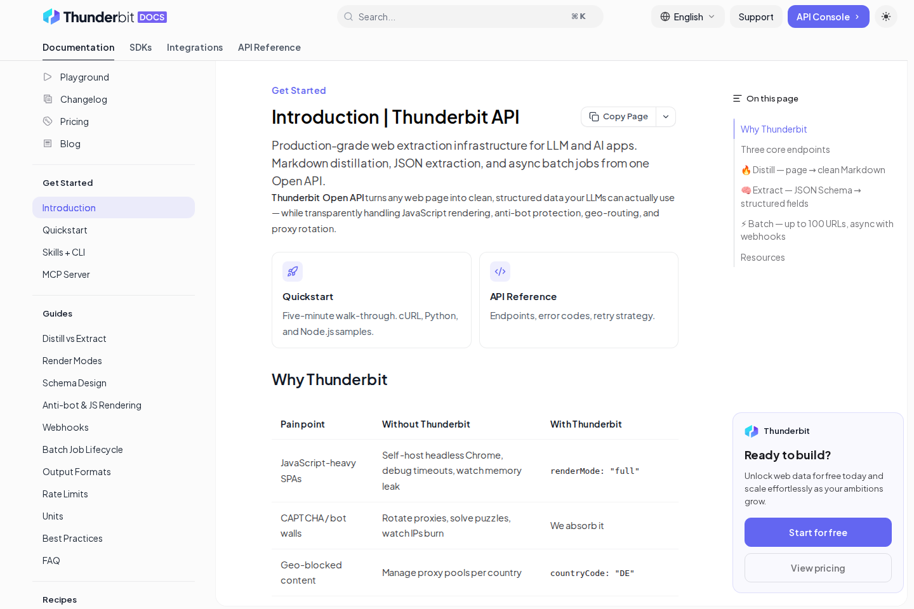This screenshot has height=609, width=914.
Task: Expand the Copy Page options chevron
Action: tap(666, 117)
